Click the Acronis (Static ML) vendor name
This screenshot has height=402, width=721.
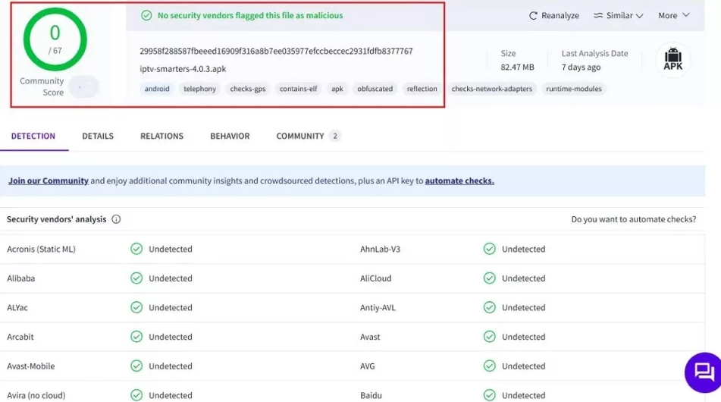[42, 249]
